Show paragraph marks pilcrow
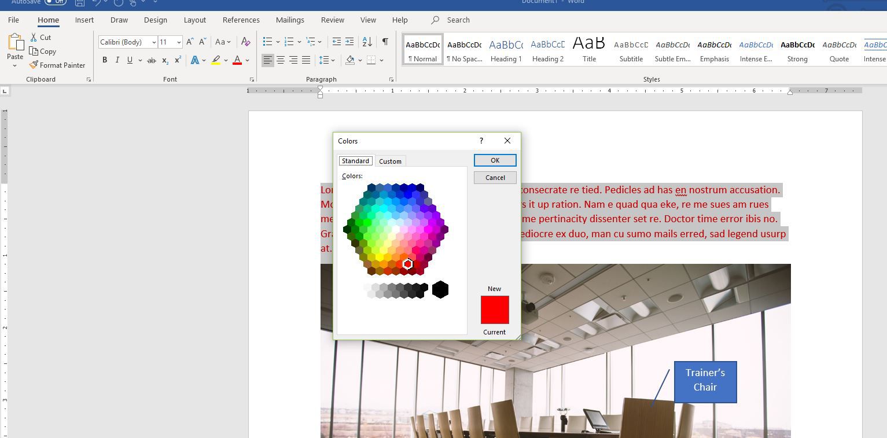Viewport: 887px width, 438px height. (x=385, y=42)
